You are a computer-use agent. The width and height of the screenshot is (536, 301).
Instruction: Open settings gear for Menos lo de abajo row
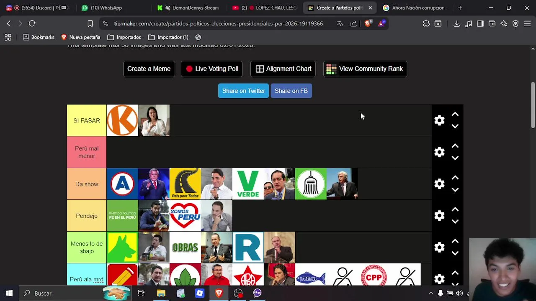439,247
